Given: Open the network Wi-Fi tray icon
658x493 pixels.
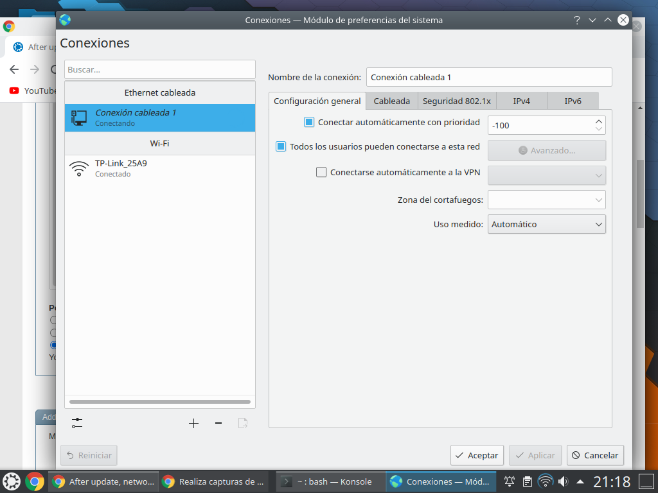Looking at the screenshot, I should click(546, 481).
